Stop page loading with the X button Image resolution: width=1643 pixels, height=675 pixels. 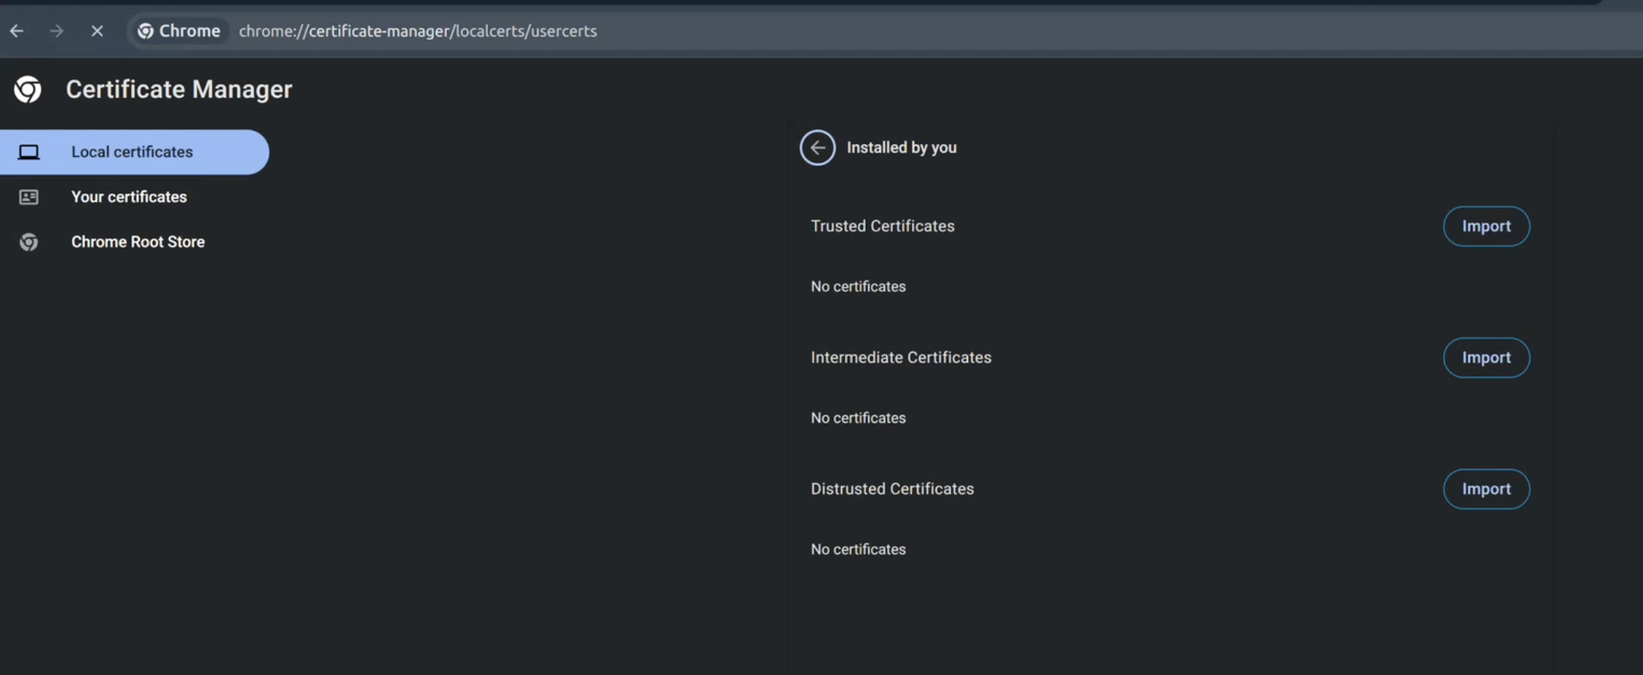[97, 31]
